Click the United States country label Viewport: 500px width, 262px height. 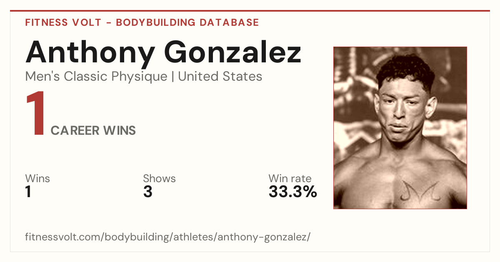220,77
